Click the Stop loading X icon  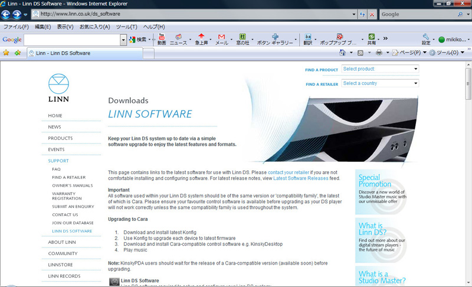[372, 14]
